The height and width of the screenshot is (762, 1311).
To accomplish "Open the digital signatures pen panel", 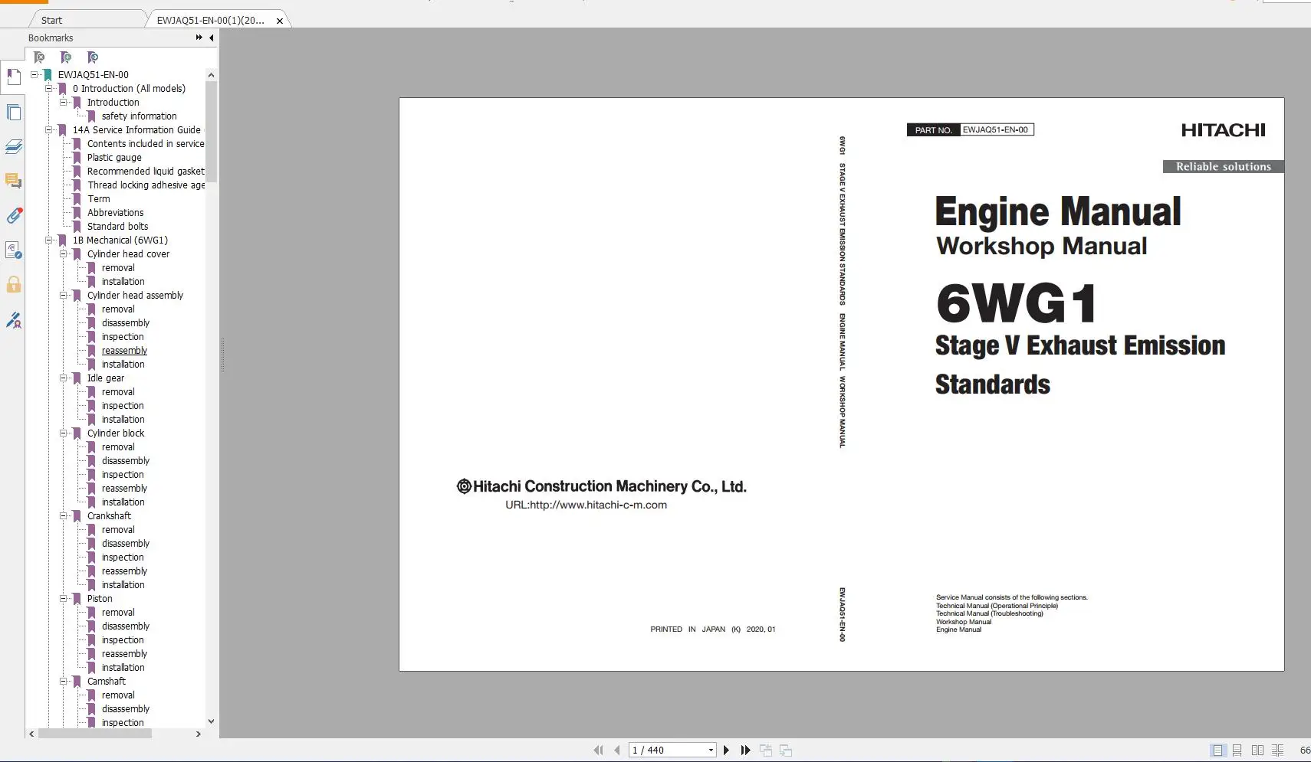I will (x=14, y=320).
